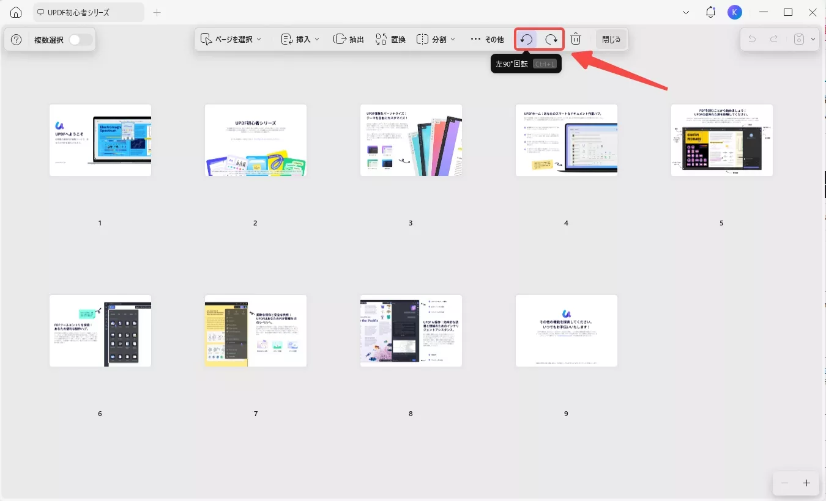Go to the UPDF home screen
Screen dimensions: 826x501
(16, 12)
